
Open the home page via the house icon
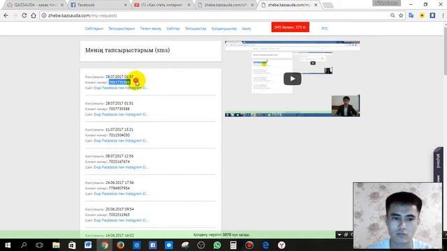click(x=34, y=15)
